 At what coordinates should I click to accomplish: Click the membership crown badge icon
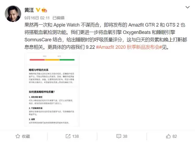coord(44,10)
